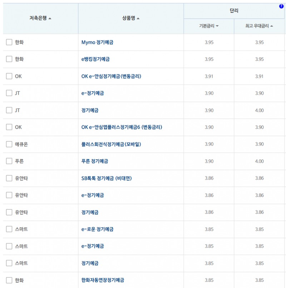Sort by 상품명 column arrow

tap(138, 19)
